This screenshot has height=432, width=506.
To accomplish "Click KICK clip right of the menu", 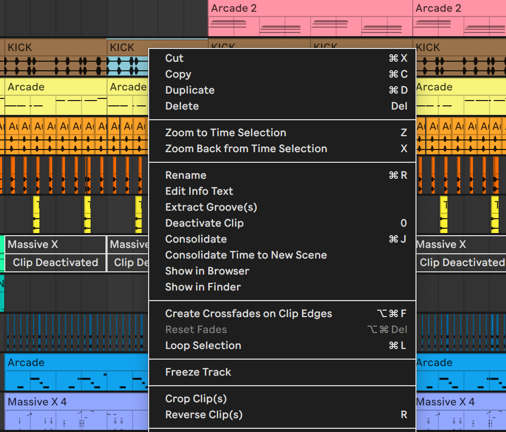I will pyautogui.click(x=461, y=57).
